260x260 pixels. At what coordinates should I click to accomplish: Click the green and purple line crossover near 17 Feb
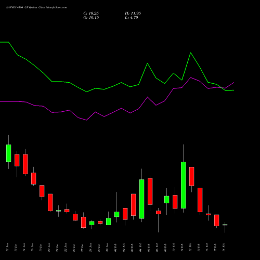pyautogui.click(x=222, y=88)
